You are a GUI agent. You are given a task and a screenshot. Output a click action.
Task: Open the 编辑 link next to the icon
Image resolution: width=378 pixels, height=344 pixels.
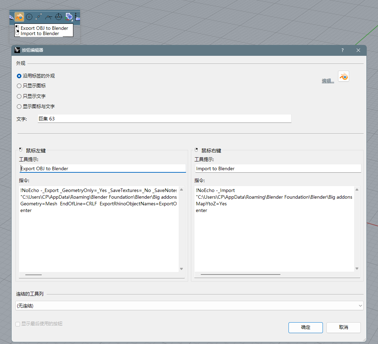click(327, 80)
